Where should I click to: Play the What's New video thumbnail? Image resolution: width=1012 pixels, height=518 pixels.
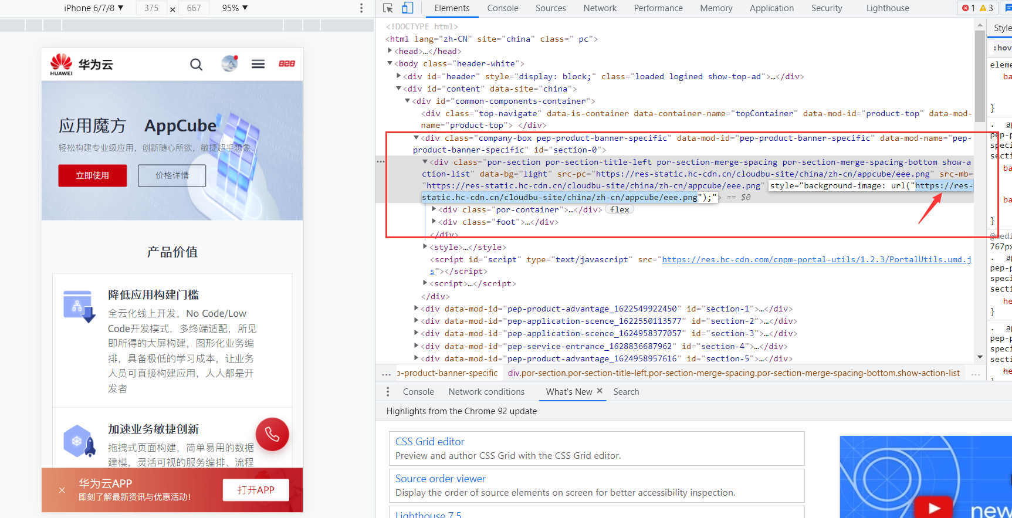click(935, 508)
